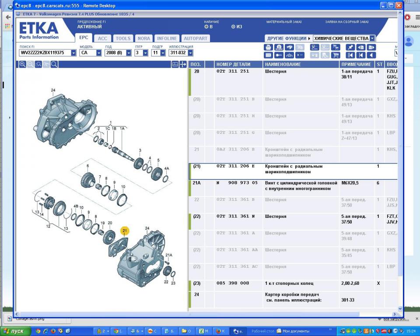
Task: Click the plain back triangle arrow icon
Action: (x=371, y=55)
